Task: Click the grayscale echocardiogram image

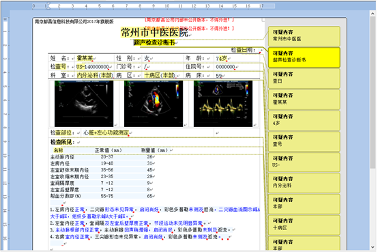Action: pos(84,104)
